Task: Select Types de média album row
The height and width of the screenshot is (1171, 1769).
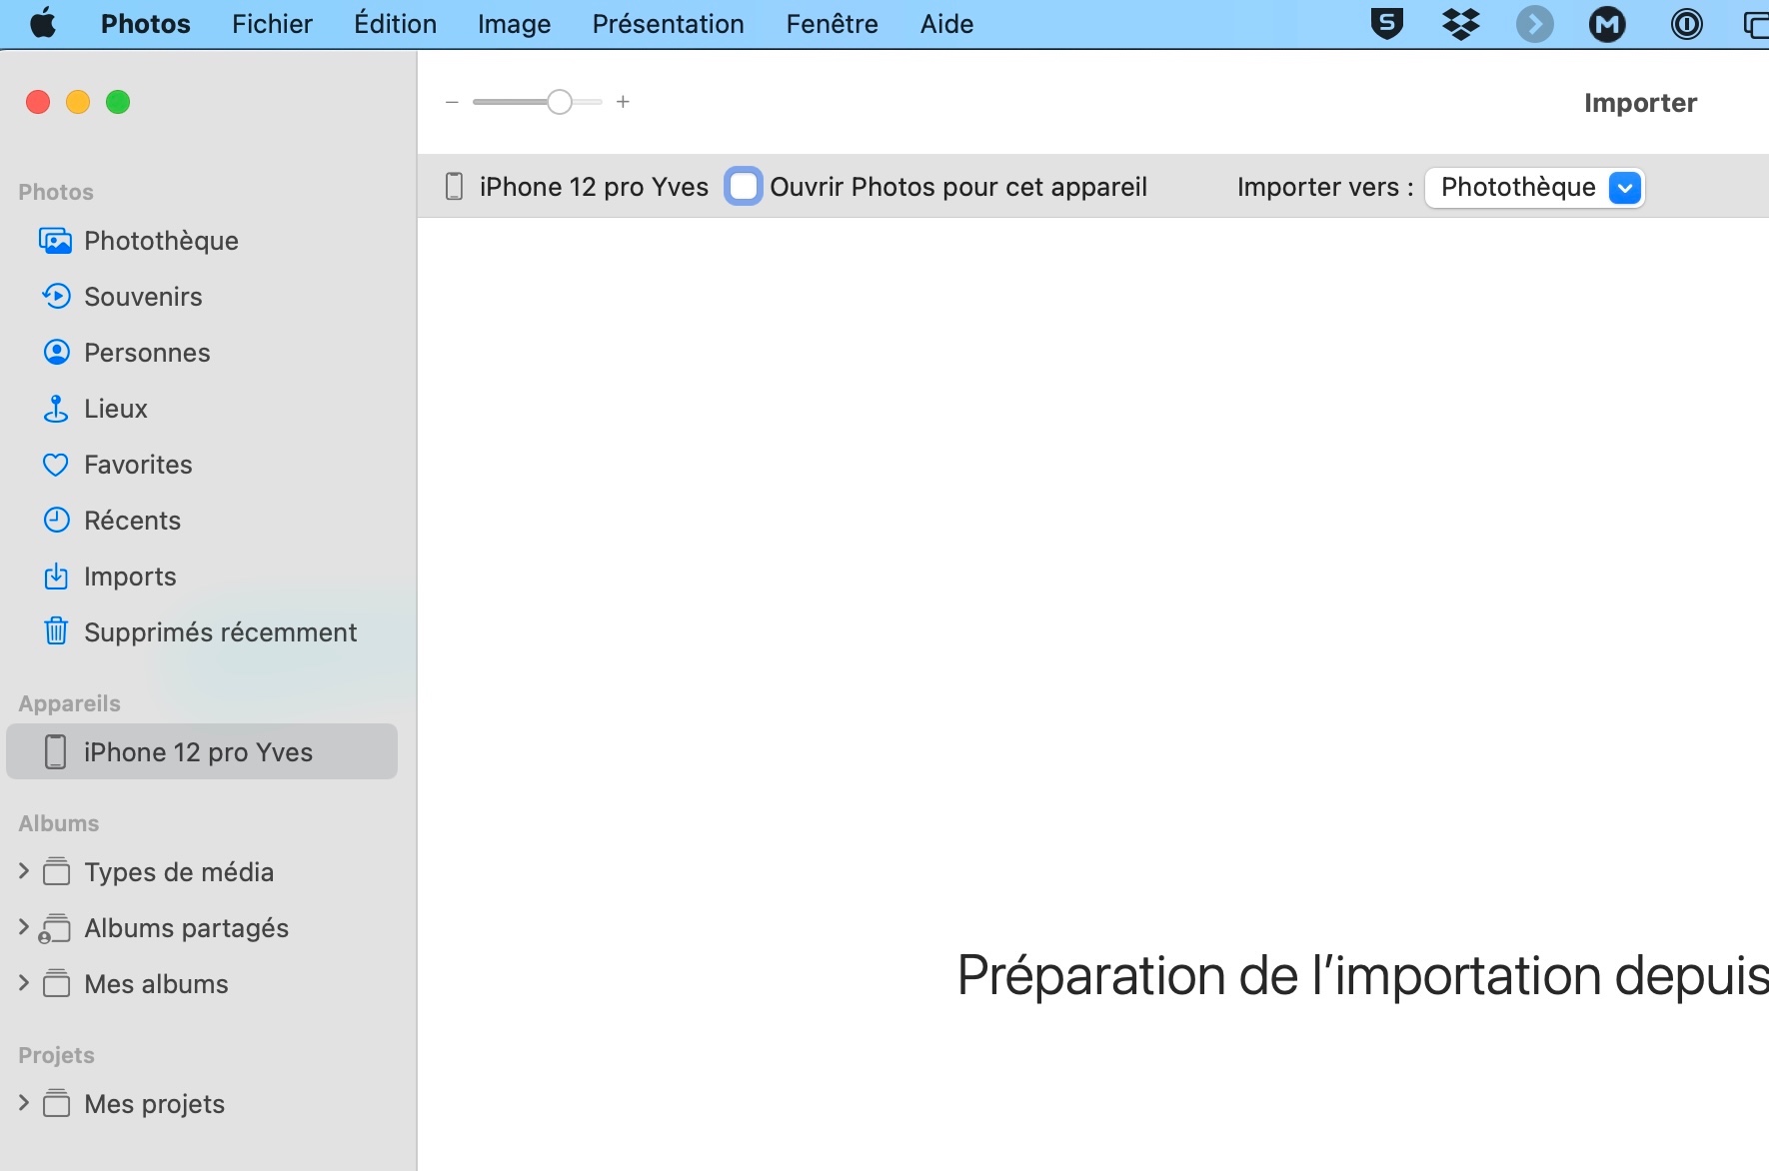Action: [x=202, y=872]
